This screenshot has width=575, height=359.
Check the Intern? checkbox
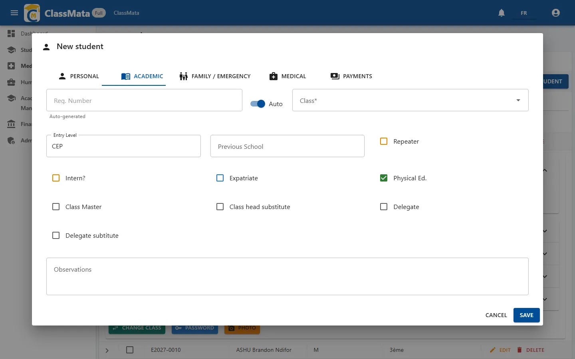tap(56, 178)
